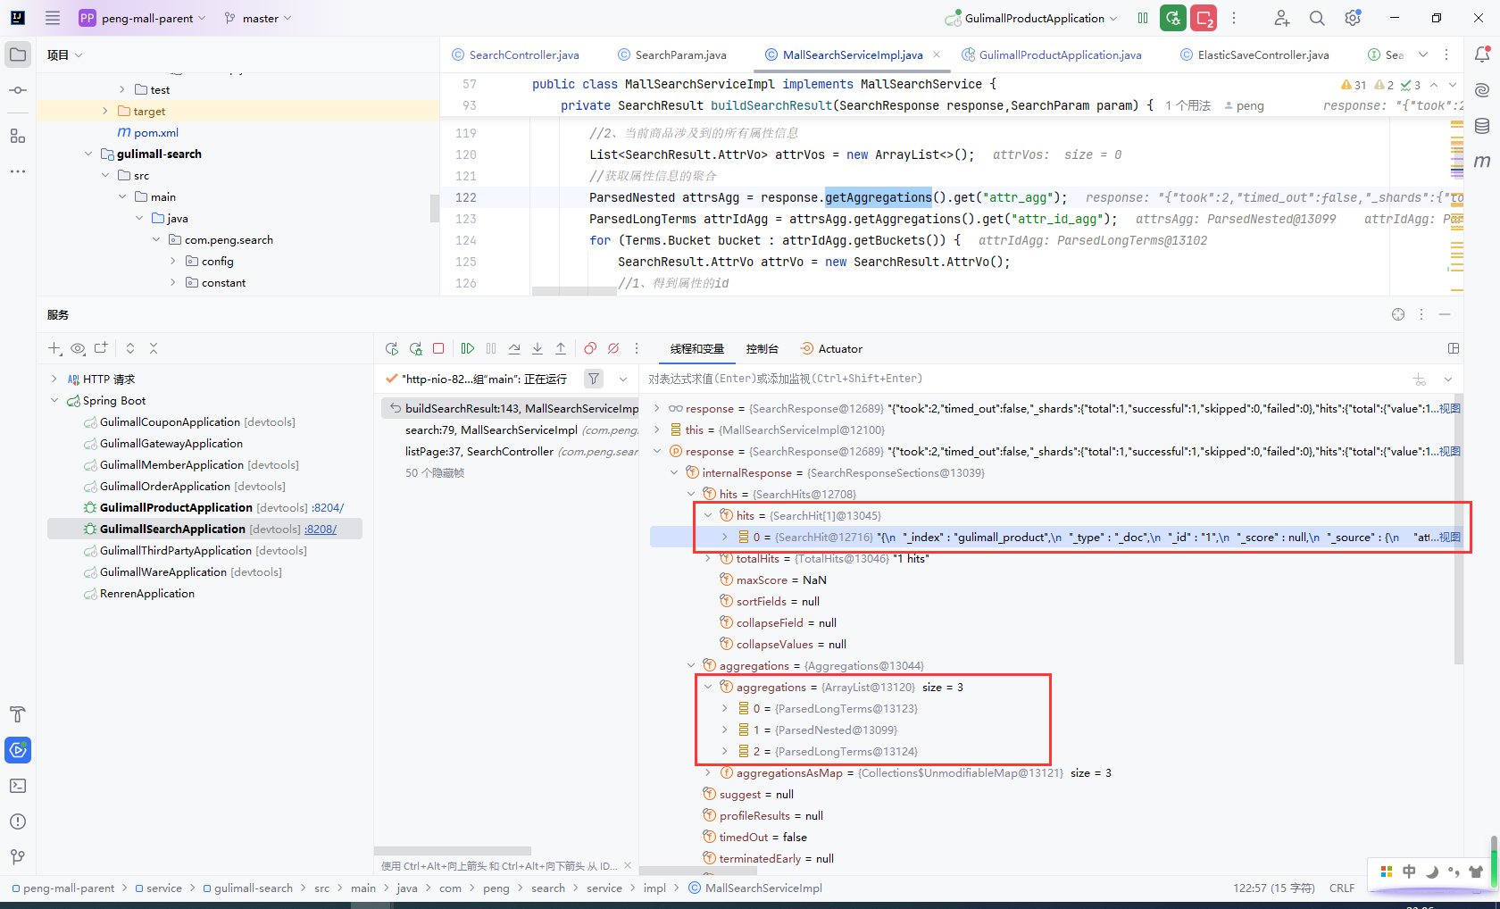Expand the config package
Image resolution: width=1500 pixels, height=909 pixels.
tap(173, 261)
